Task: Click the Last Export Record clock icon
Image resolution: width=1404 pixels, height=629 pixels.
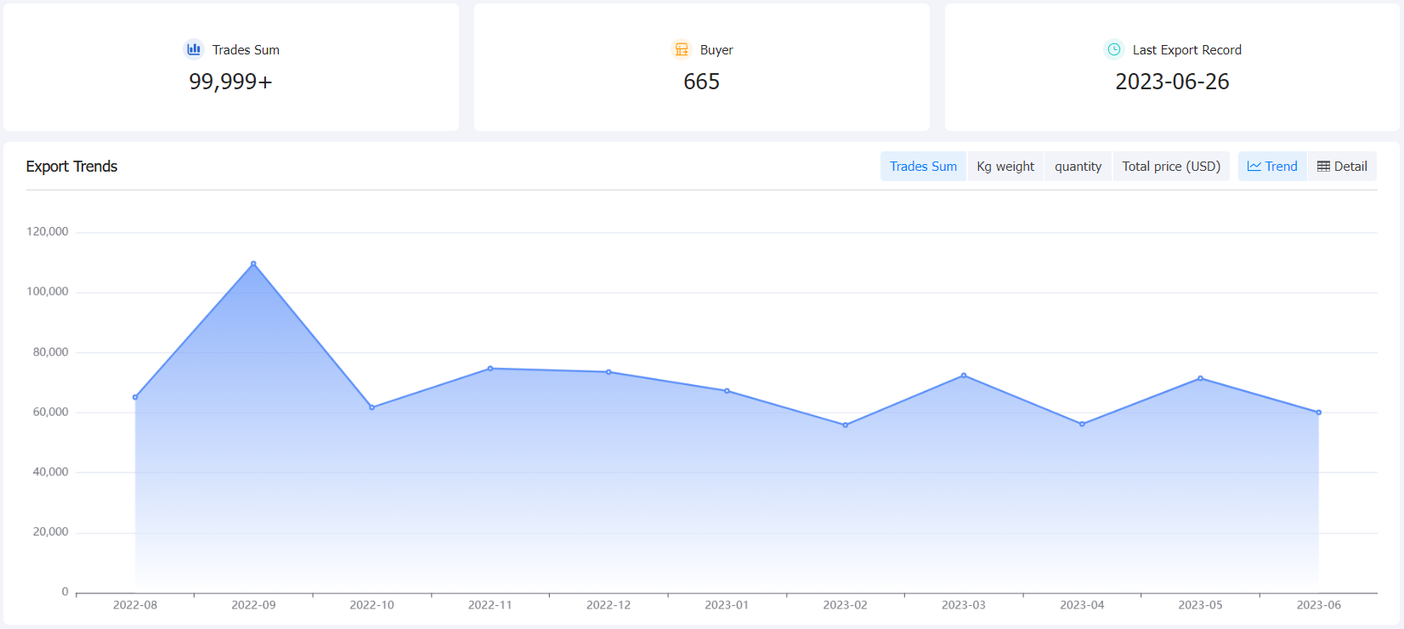Action: [x=1113, y=49]
